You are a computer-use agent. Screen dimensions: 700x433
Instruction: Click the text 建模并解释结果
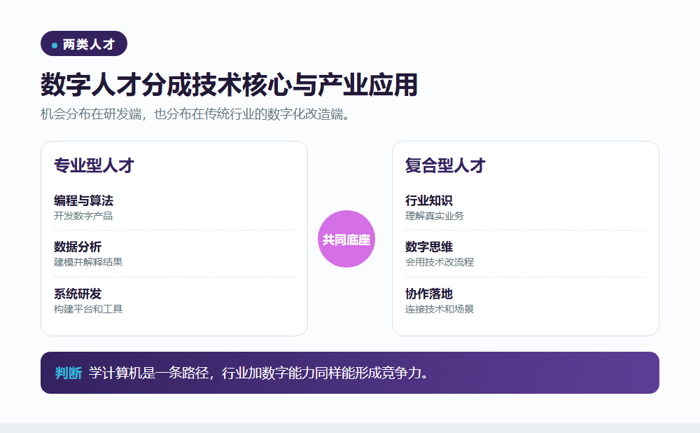88,262
